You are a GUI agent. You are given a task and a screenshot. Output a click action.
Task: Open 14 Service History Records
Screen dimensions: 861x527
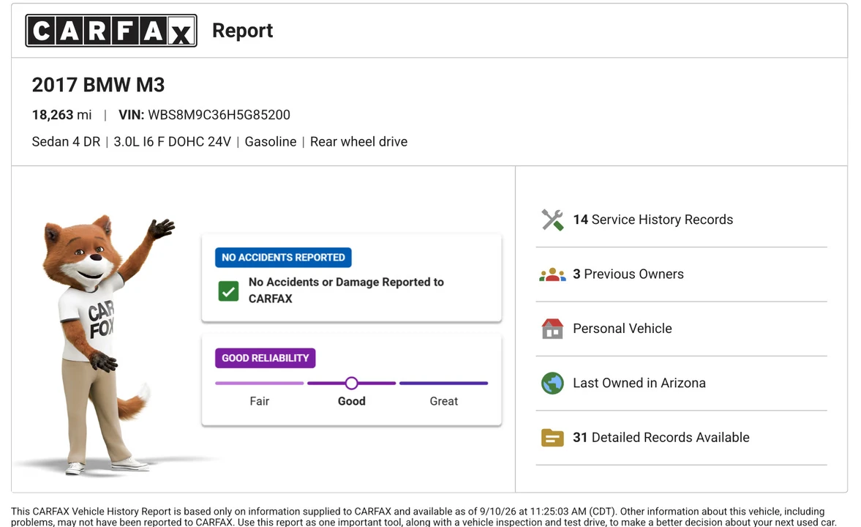[682, 220]
